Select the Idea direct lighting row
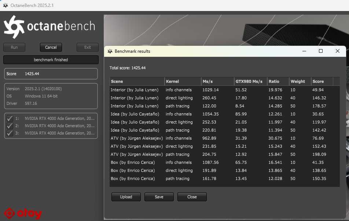 (225, 122)
